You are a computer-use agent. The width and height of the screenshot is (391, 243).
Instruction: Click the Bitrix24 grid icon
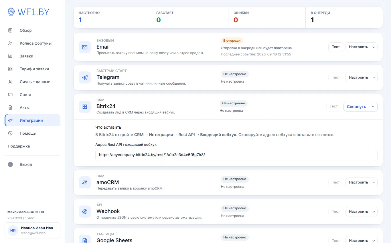click(x=85, y=107)
